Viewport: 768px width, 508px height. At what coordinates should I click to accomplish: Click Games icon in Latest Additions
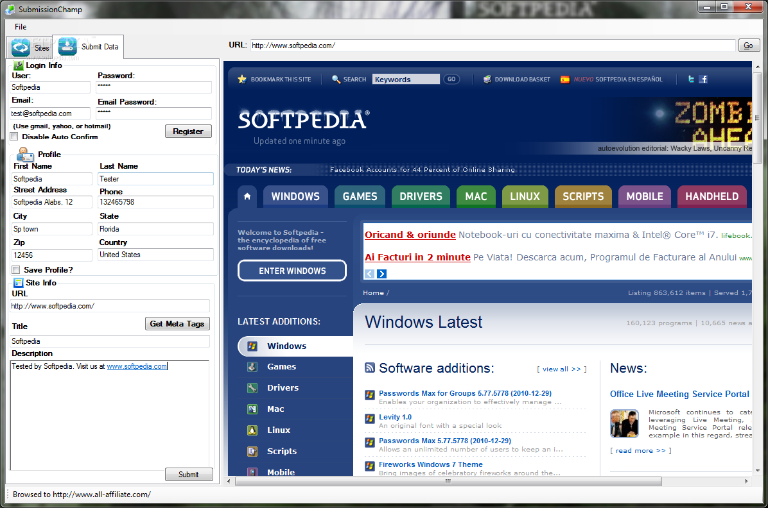[x=252, y=366]
